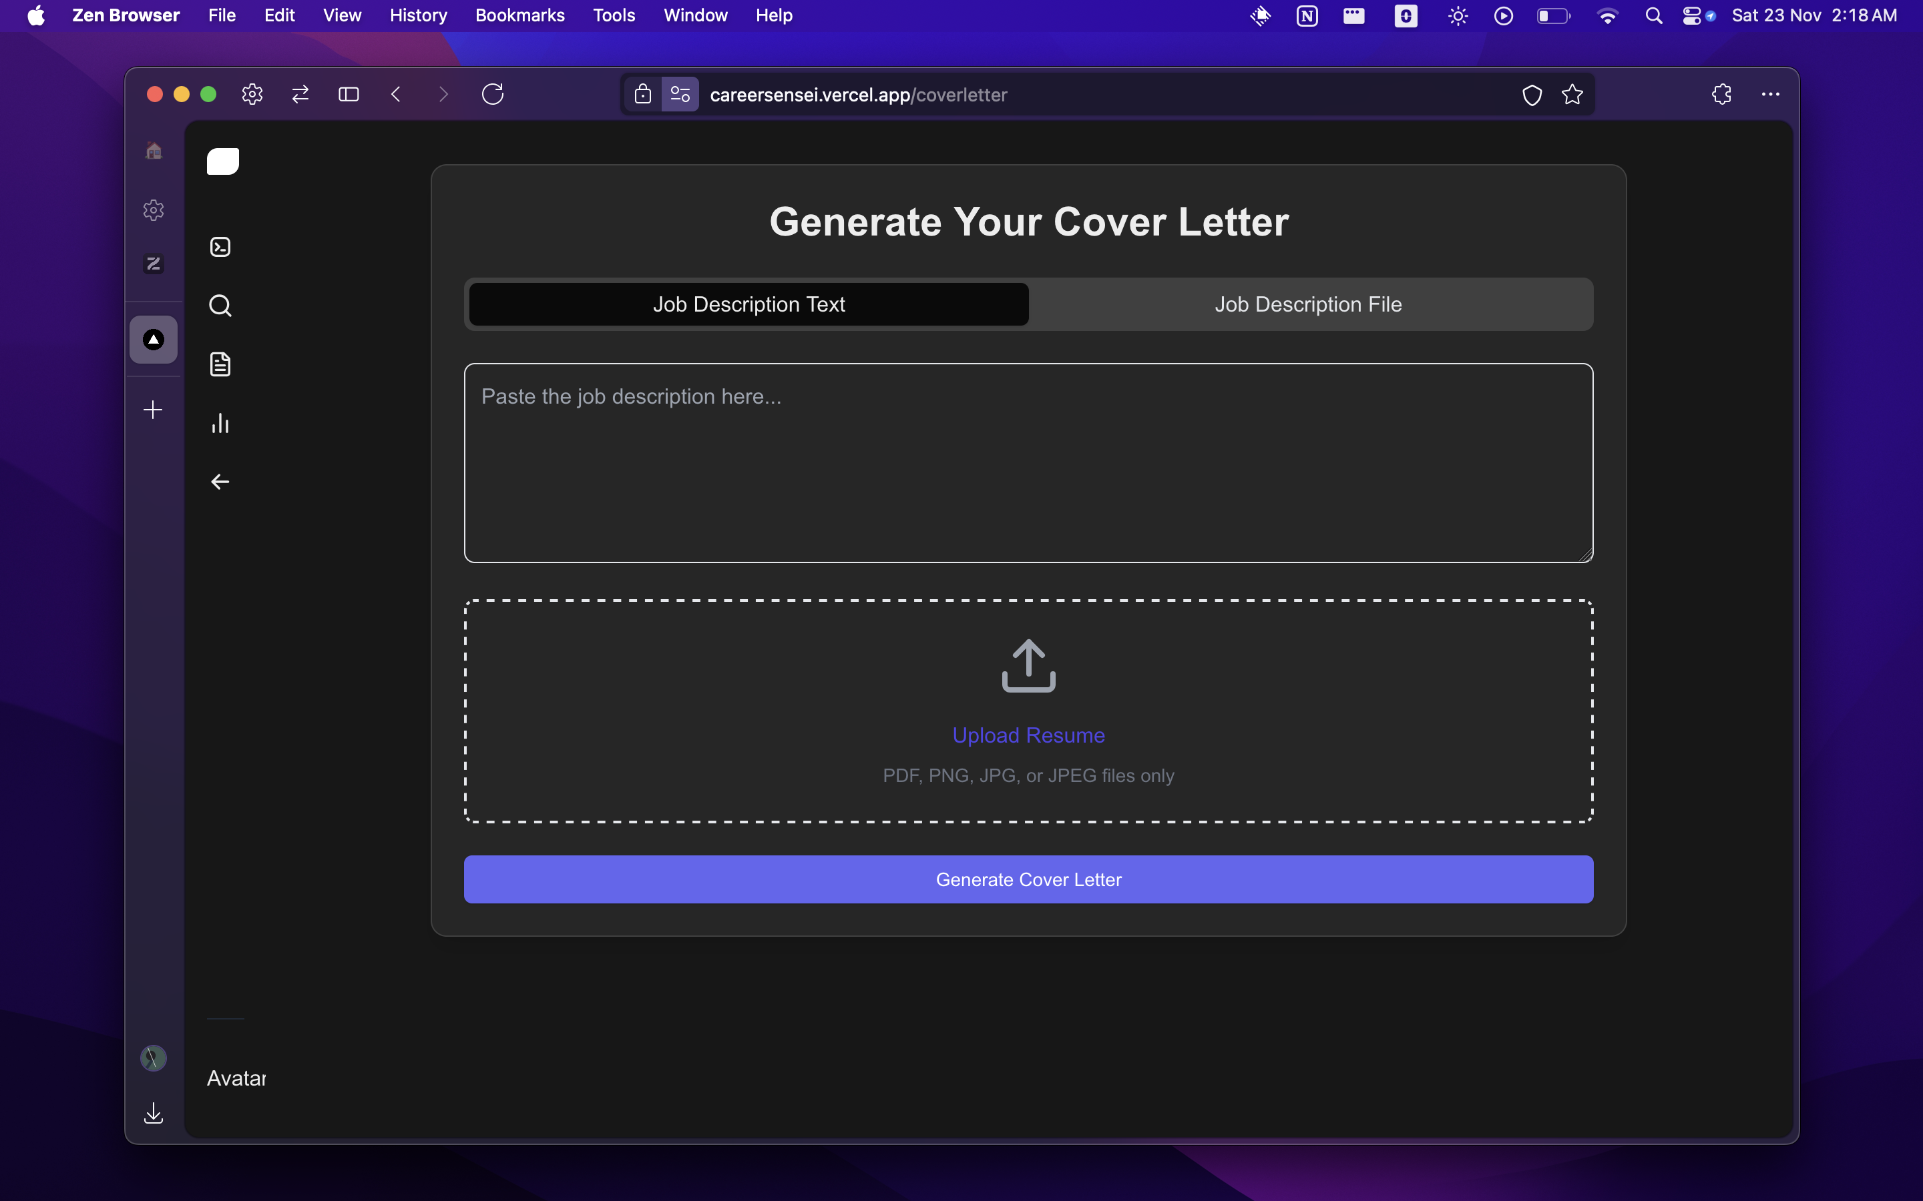The height and width of the screenshot is (1201, 1923).
Task: Reload the page with refresh icon
Action: click(493, 95)
